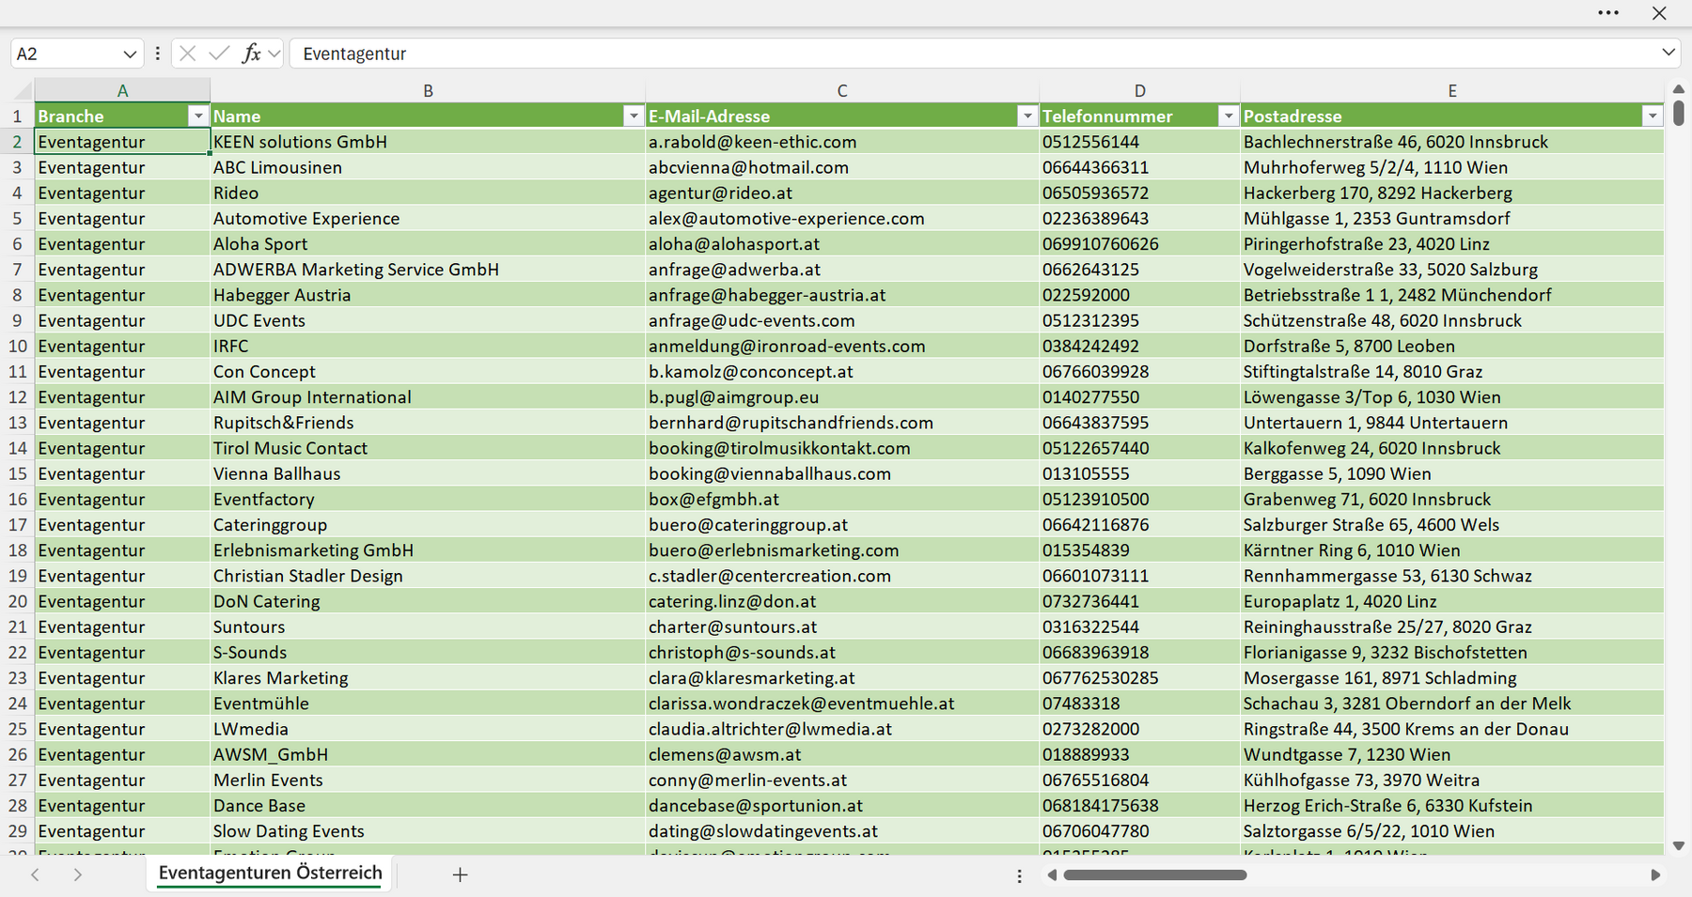Click the vertical scrollbar down arrow
1692x897 pixels.
(x=1679, y=846)
